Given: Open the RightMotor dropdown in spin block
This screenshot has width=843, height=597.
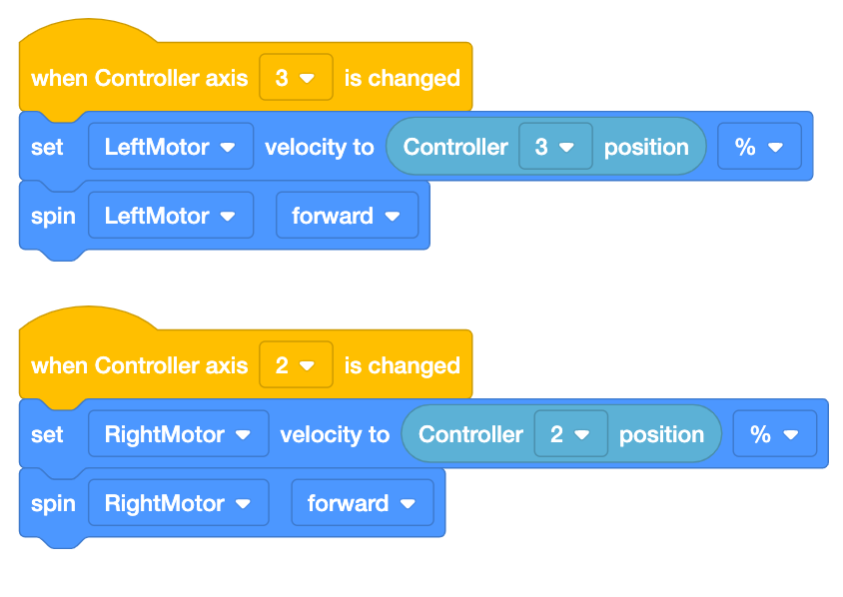Looking at the screenshot, I should point(178,502).
